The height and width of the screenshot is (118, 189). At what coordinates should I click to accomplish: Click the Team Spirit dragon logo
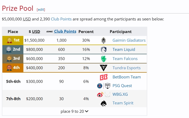click(x=103, y=103)
